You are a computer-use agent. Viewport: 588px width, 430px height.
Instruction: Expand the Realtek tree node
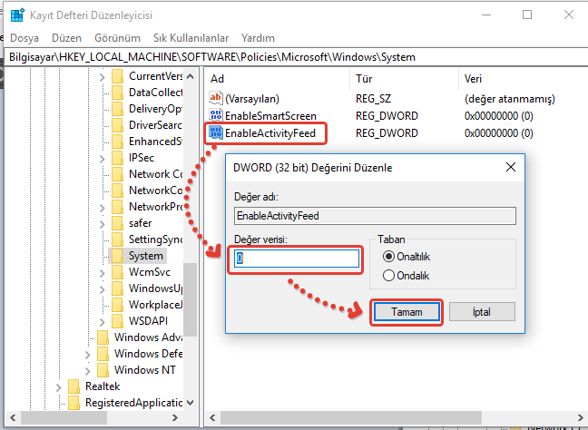tap(58, 386)
